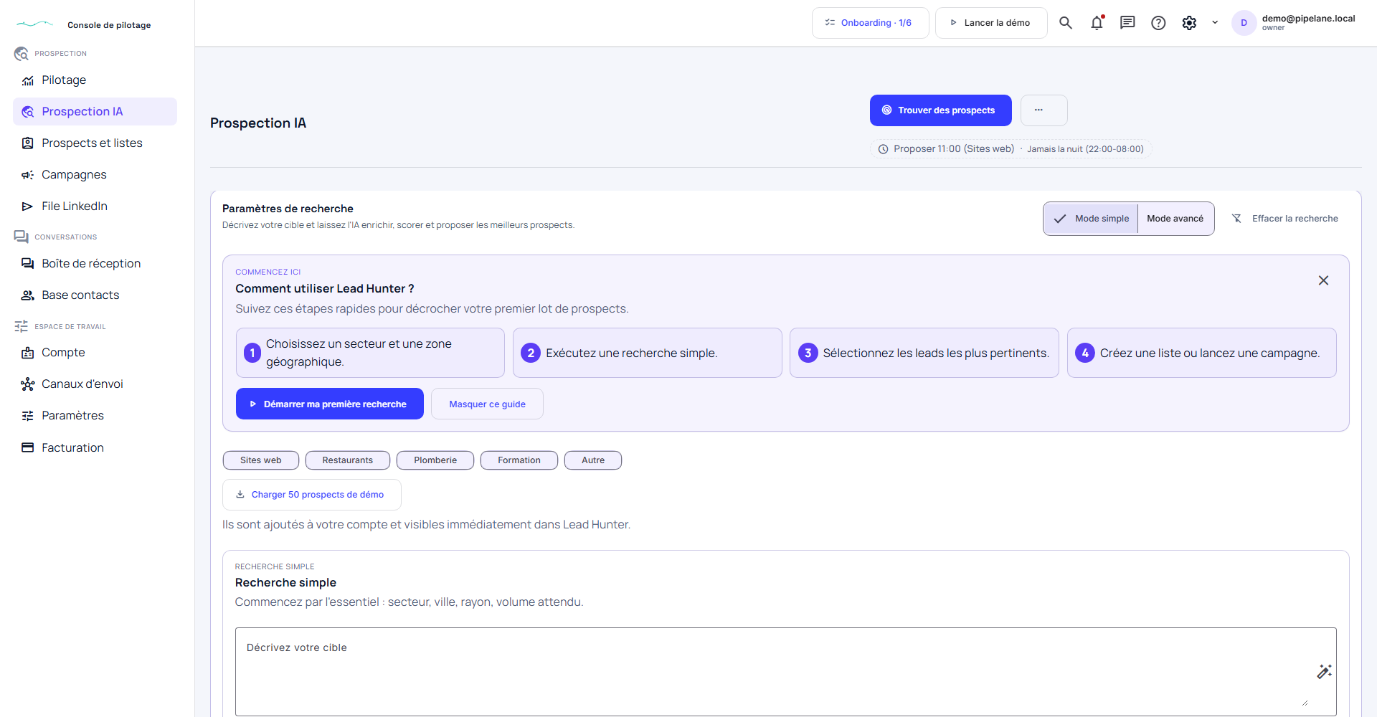Screen dimensions: 1377x717
Task: Go to Campagnes in the sidebar
Action: [74, 175]
